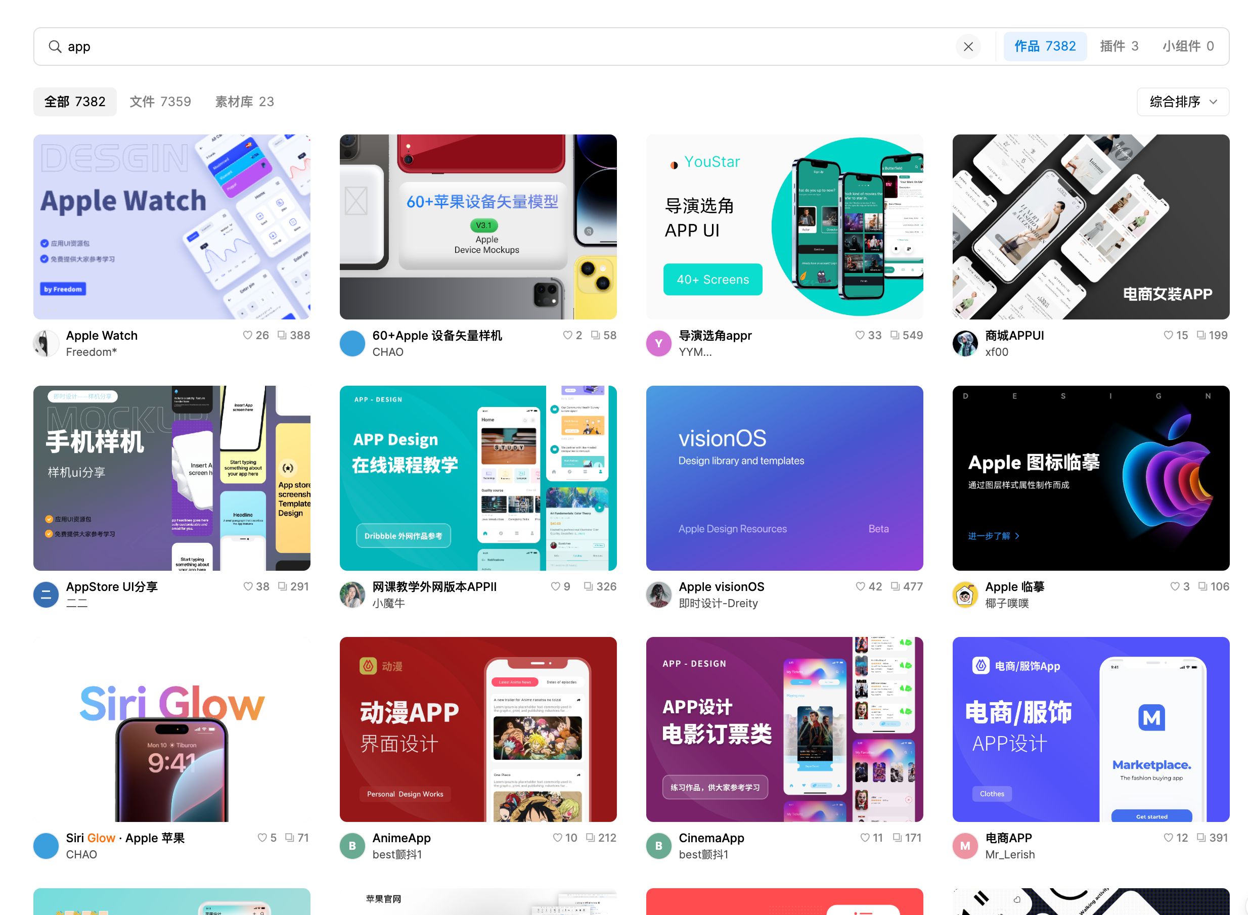Click the 'app' search input field

(499, 47)
